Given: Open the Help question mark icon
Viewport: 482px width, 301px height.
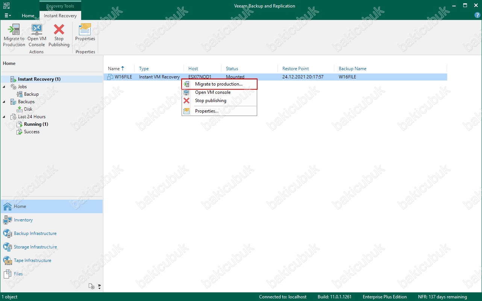Looking at the screenshot, I should [x=477, y=15].
